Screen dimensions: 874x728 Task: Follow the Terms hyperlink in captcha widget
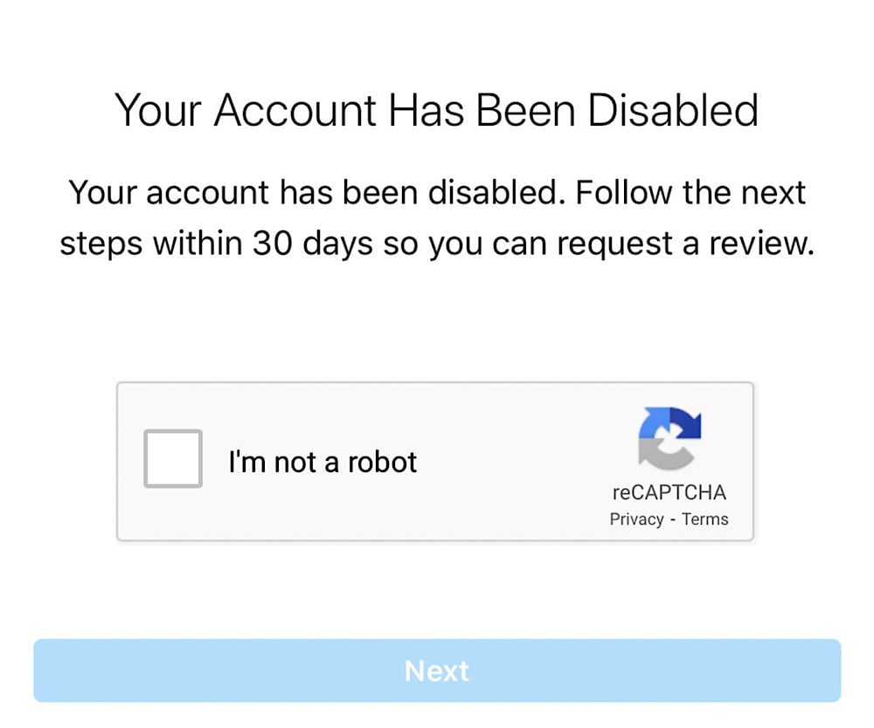[705, 519]
